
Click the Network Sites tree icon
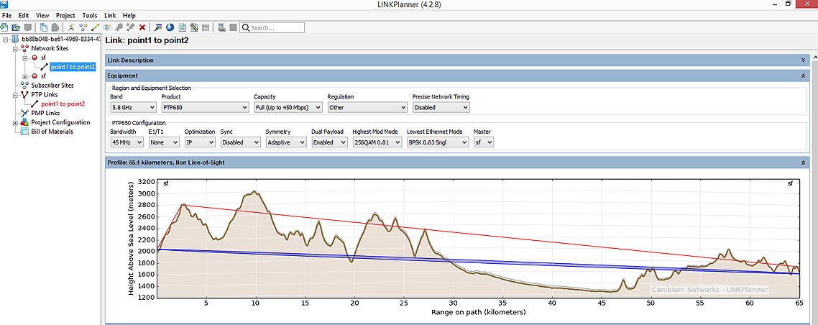[24, 48]
